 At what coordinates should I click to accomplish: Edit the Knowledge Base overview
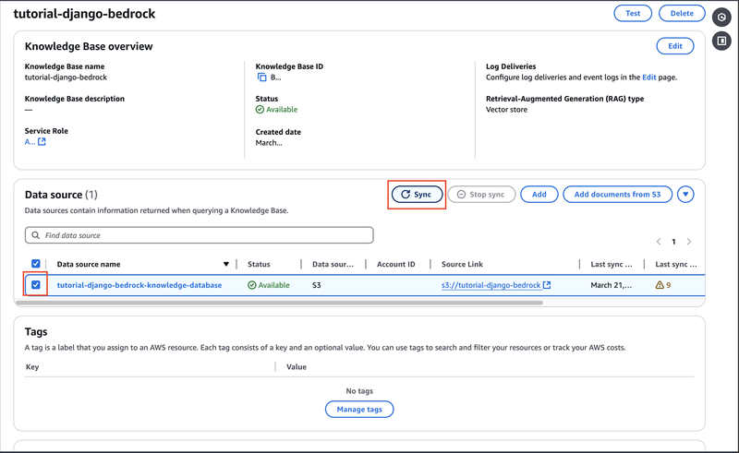coord(675,46)
